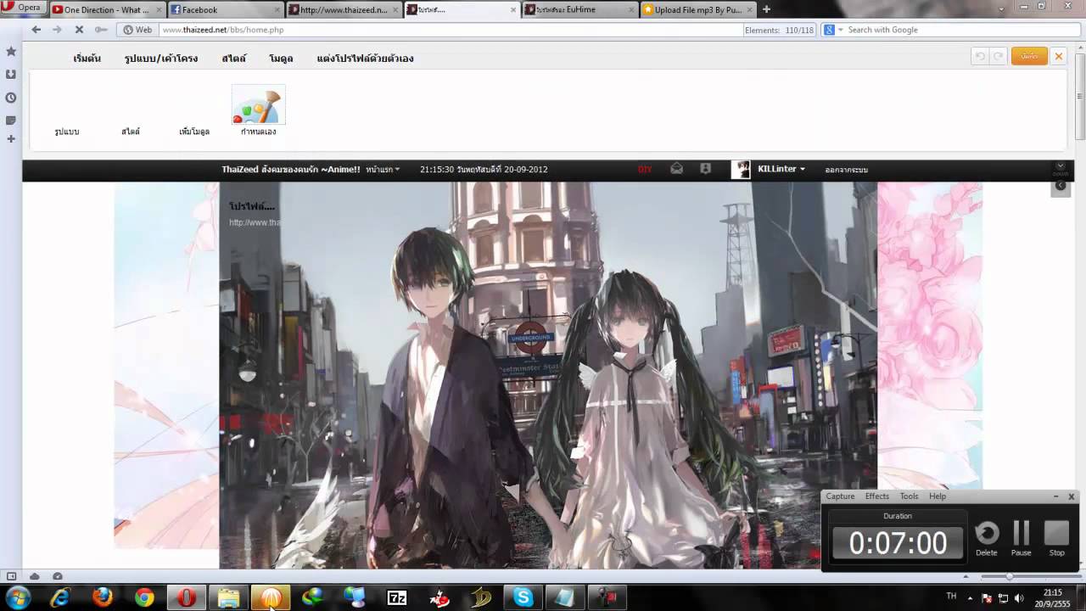Click the red DIY link in the site bar
Viewport: 1086px width, 611px height.
pyautogui.click(x=645, y=170)
